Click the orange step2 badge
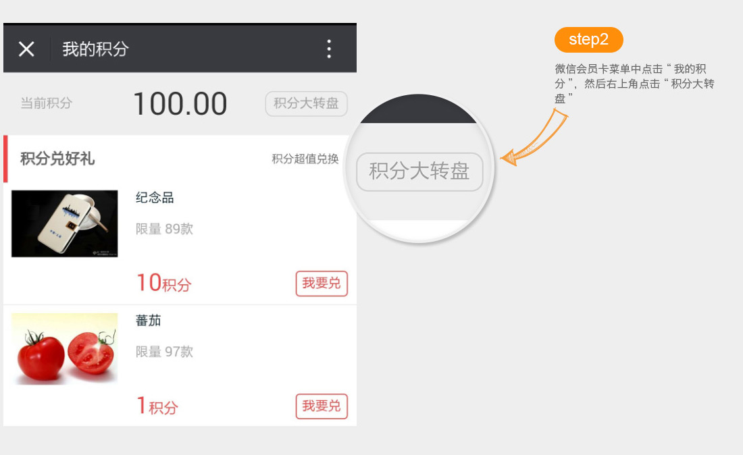 coord(588,40)
